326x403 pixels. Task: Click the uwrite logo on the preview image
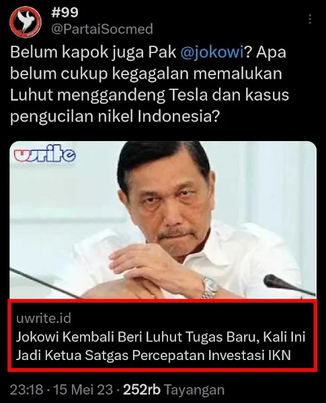click(x=45, y=154)
